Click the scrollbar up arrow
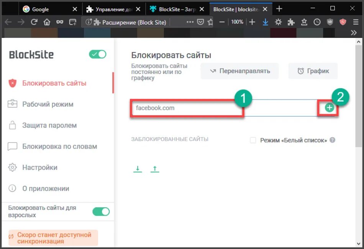 click(358, 42)
